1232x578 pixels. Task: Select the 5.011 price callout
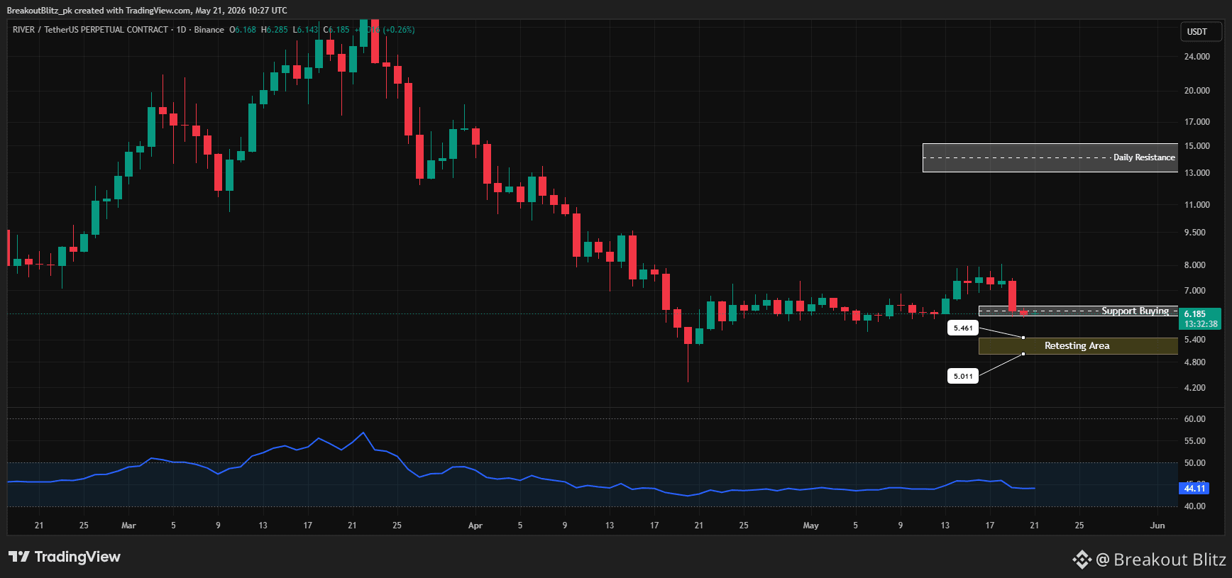click(963, 376)
